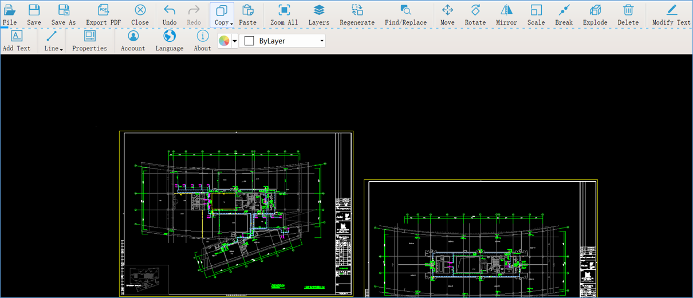Open the Modify Text tool

671,15
